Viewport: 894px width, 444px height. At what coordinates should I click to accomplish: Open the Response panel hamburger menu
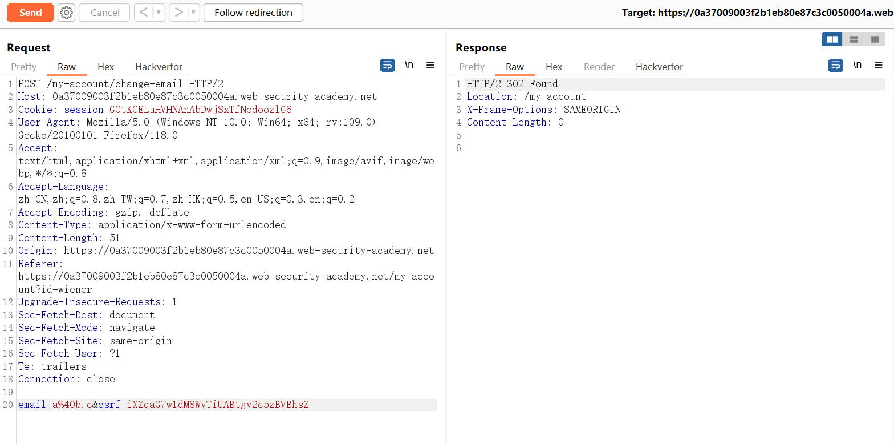879,65
